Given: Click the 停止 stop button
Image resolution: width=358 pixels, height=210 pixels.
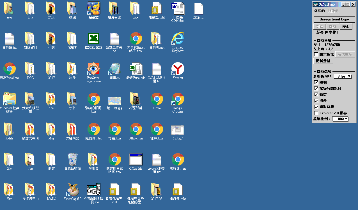Looking at the screenshot, I should (346, 27).
